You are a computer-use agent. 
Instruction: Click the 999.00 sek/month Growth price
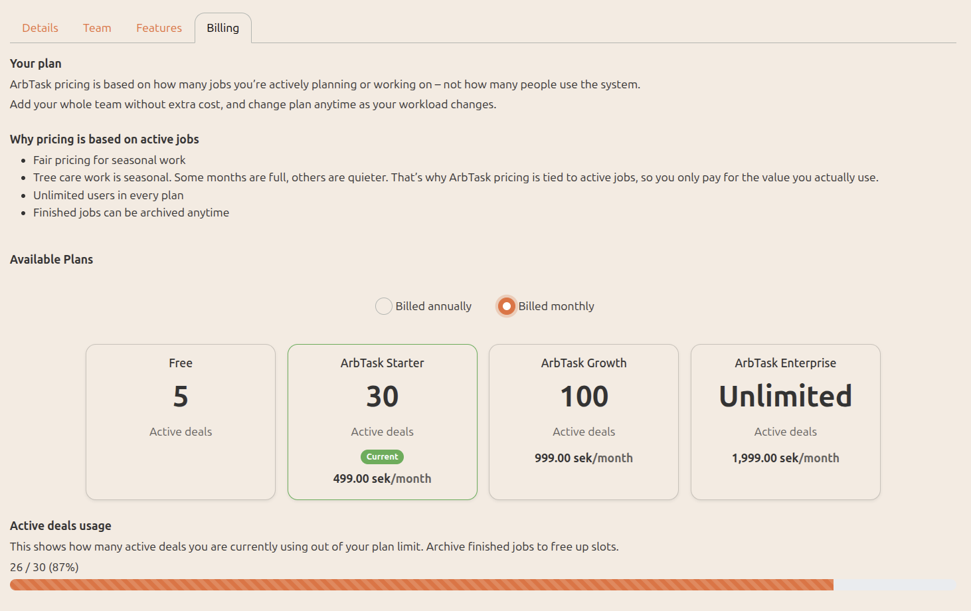coord(584,458)
